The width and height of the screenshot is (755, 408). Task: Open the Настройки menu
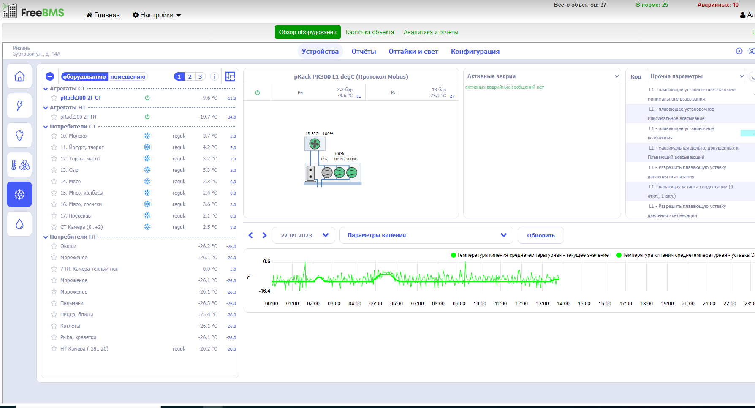pos(157,15)
